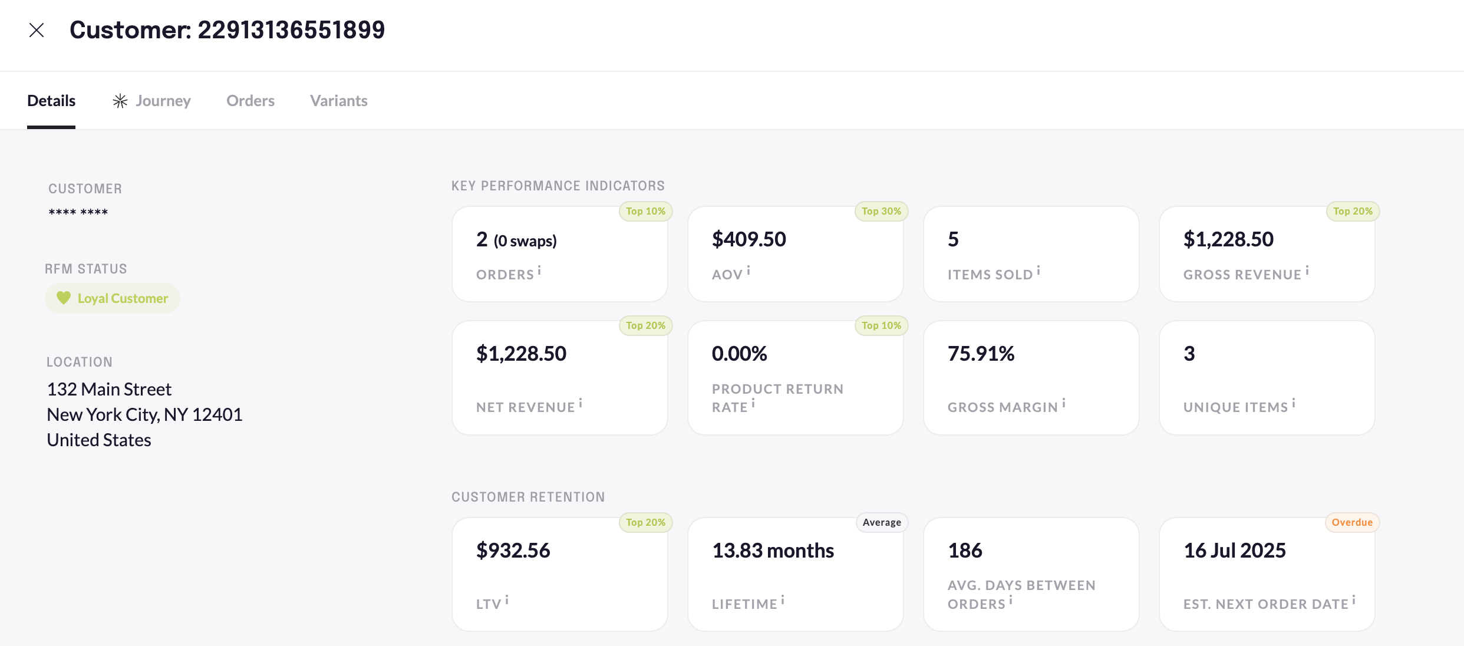
Task: Open the Variants tab
Action: click(338, 100)
